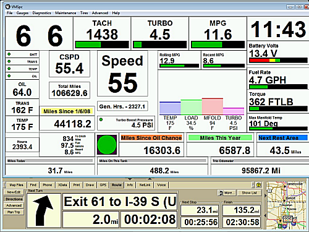309x232 pixels.
Task: Click the large green circle status indicator
Action: pyautogui.click(x=107, y=145)
